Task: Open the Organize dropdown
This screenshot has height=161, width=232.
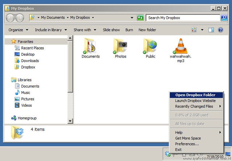Action: 18,30
